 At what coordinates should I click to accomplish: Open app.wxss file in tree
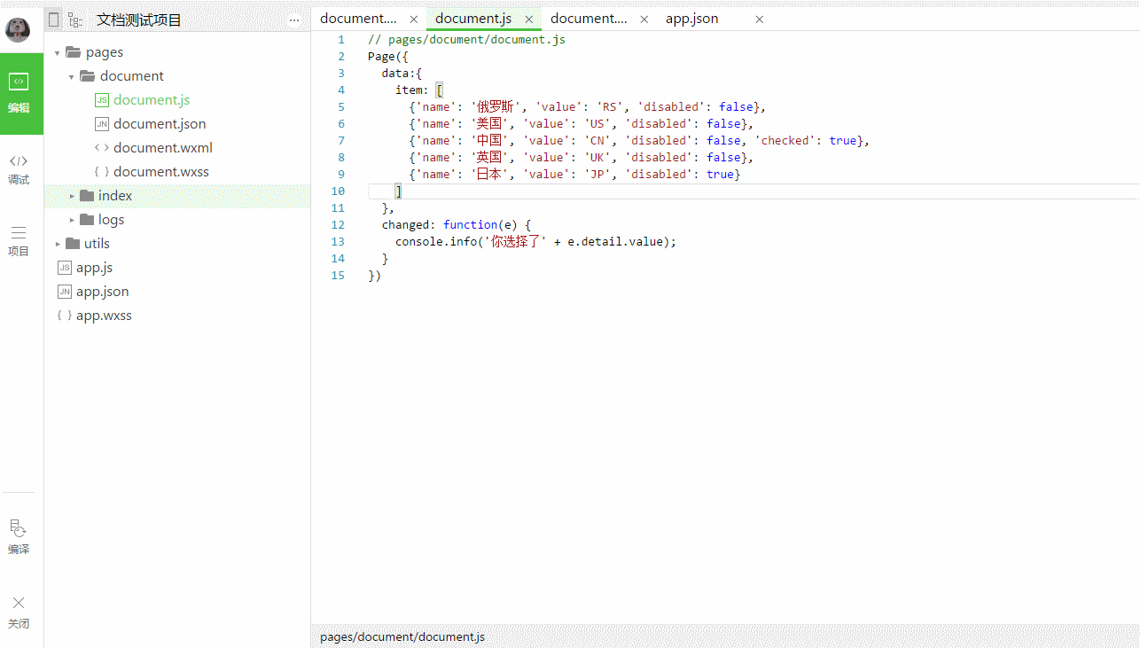[x=104, y=316]
